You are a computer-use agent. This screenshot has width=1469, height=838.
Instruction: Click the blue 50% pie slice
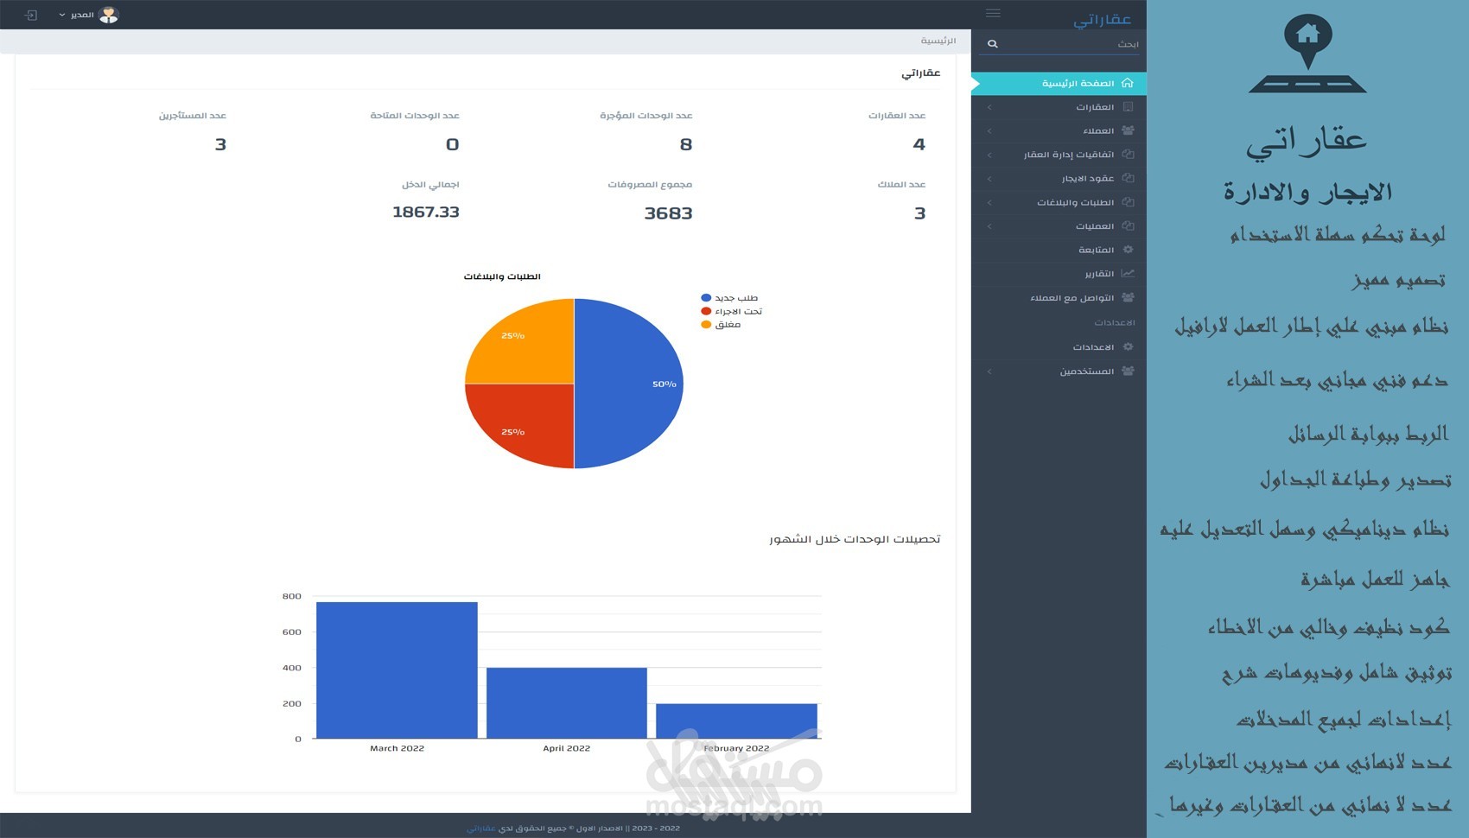(631, 384)
